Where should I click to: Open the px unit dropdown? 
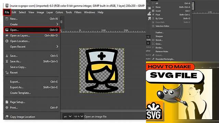pyautogui.click(x=68, y=116)
